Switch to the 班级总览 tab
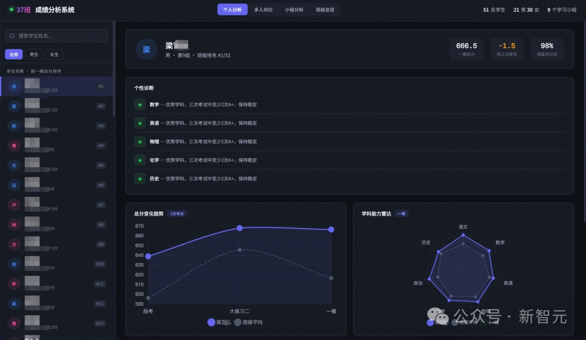Screen dimensions: 586x340 (x=326, y=9)
